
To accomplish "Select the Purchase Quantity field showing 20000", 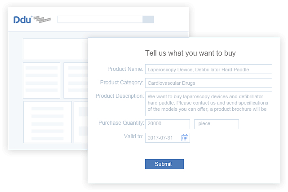I will (167, 124).
